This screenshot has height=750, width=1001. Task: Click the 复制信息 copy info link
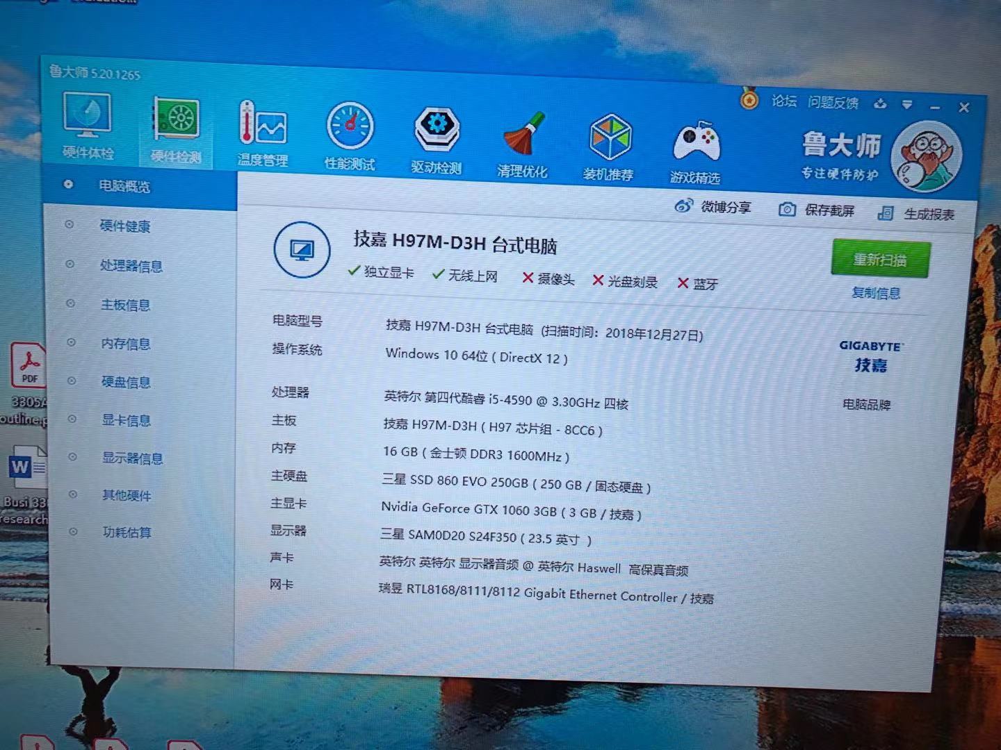876,293
